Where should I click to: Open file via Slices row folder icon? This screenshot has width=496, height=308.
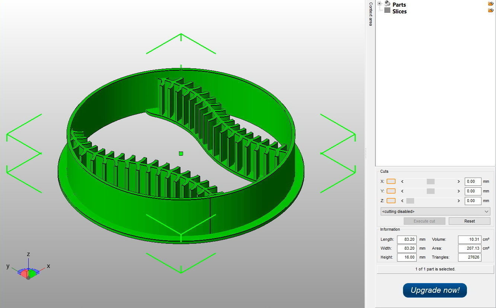click(491, 10)
